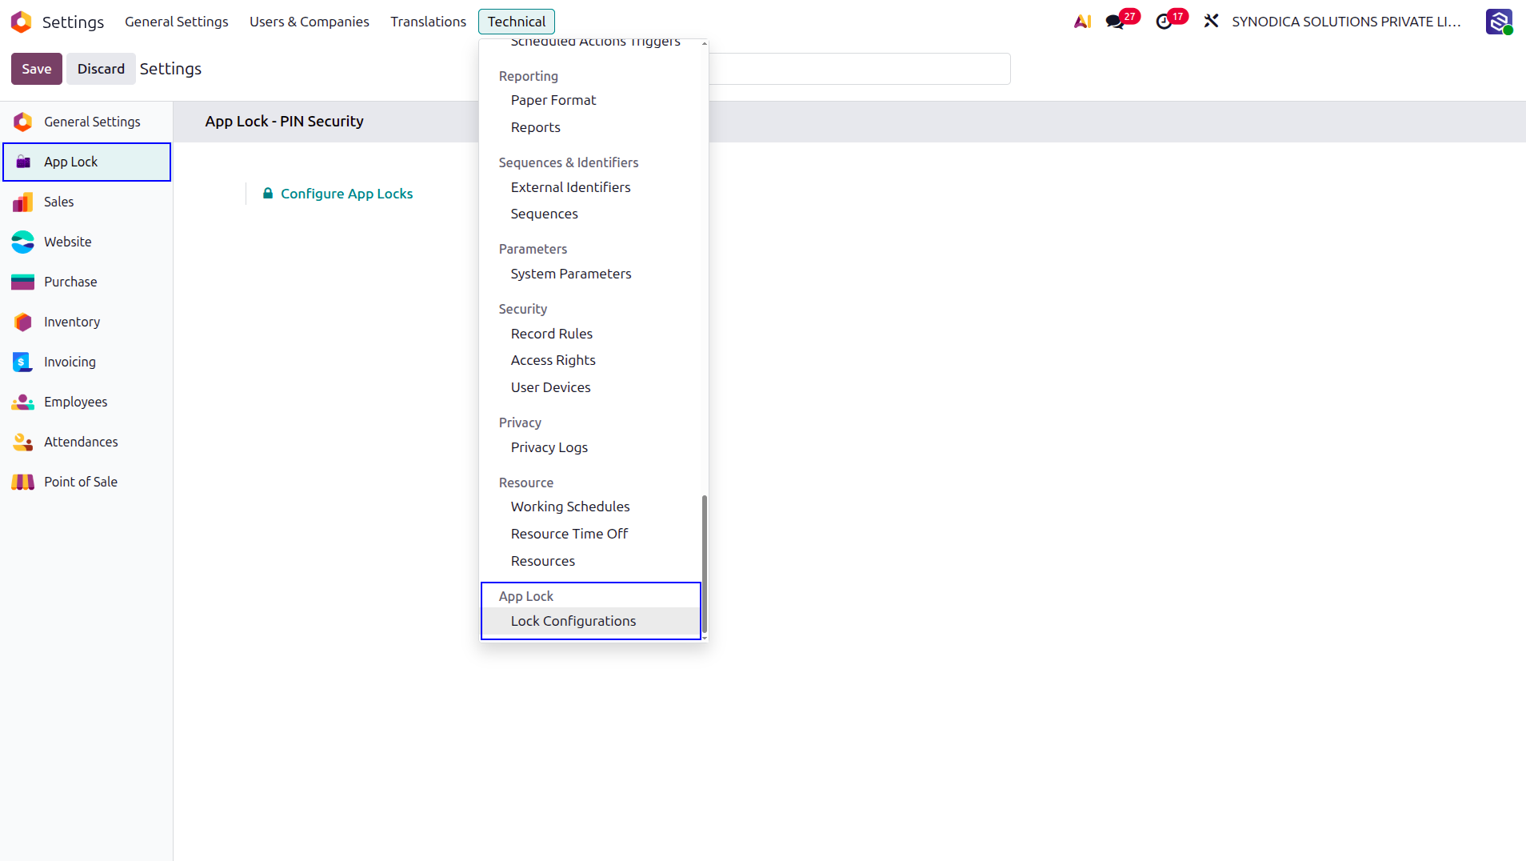Open the Configure App Locks link
This screenshot has width=1526, height=861.
click(346, 194)
